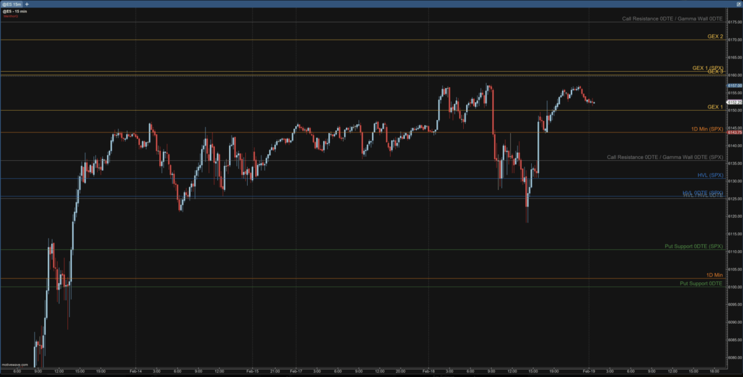
Task: Click the @ES - 15 min chart title
Action: click(x=14, y=11)
